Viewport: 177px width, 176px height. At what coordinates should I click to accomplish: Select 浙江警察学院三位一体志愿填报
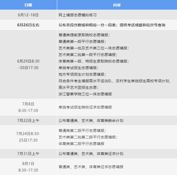pos(85,94)
